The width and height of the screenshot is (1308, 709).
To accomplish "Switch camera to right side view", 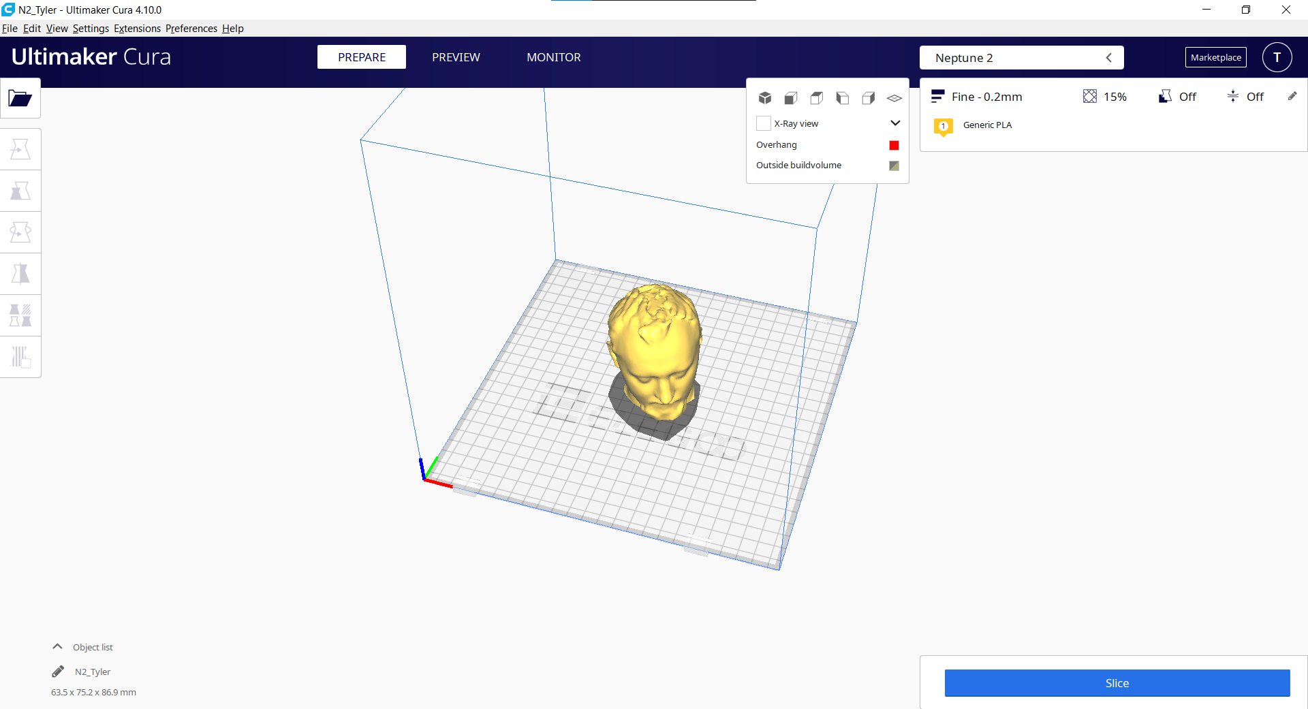I will pyautogui.click(x=869, y=98).
